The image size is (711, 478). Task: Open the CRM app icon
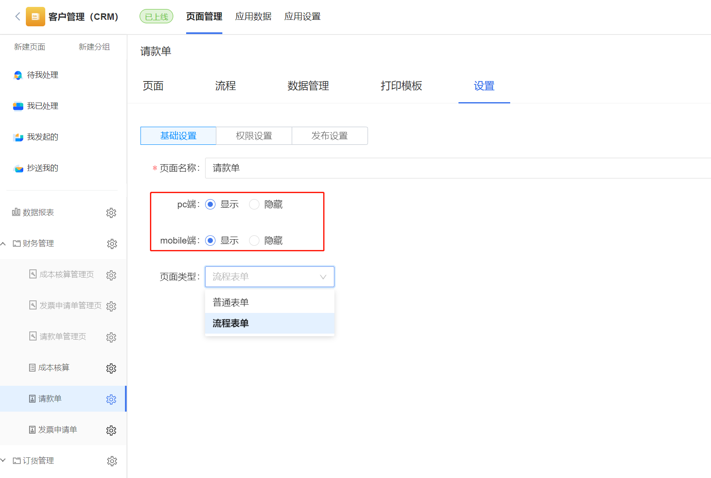tap(35, 17)
